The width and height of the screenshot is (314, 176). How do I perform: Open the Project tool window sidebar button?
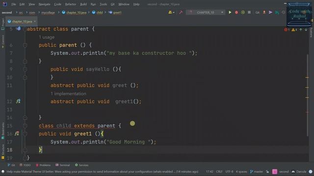(x=2, y=24)
